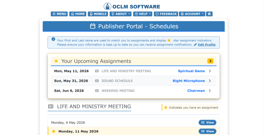Click the Your Upcoming Assignments heading text
The image size is (264, 135).
click(x=96, y=61)
